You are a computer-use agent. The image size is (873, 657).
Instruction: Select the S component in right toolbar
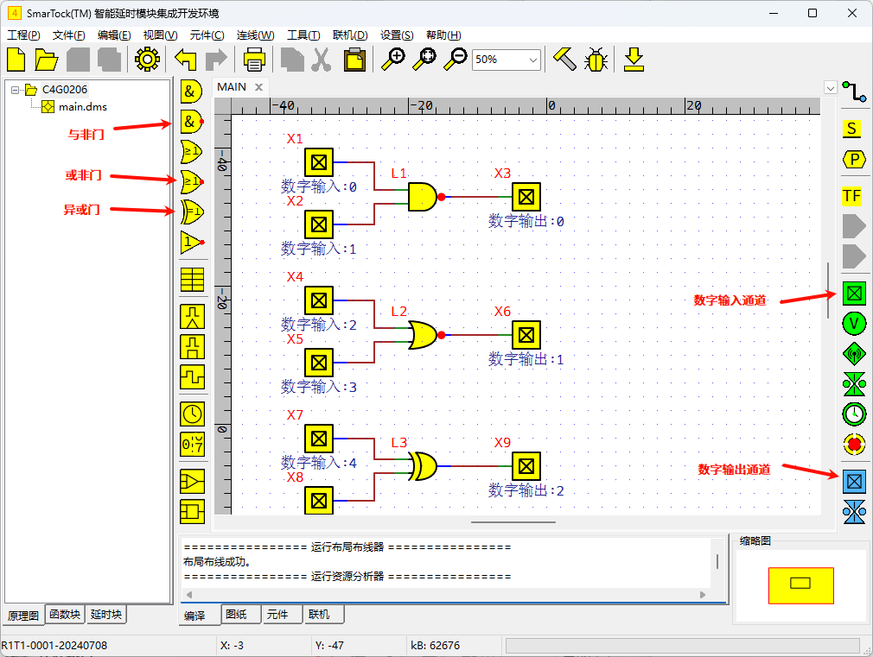[x=851, y=129]
